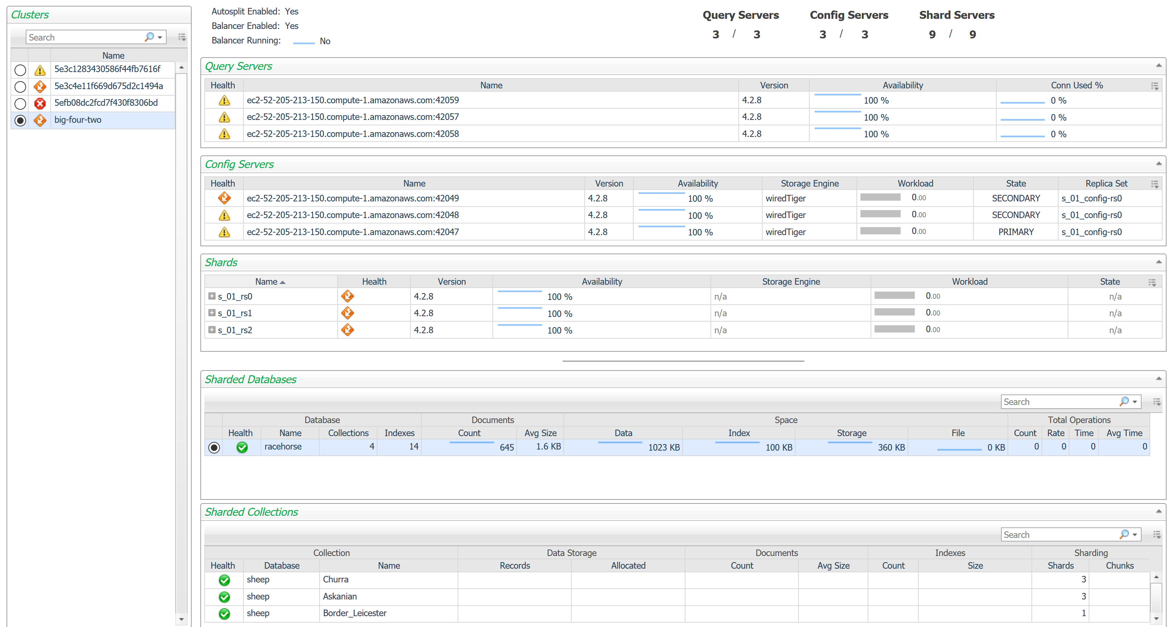Image resolution: width=1172 pixels, height=627 pixels.
Task: Click the Border_Leicester collection name
Action: (x=354, y=613)
